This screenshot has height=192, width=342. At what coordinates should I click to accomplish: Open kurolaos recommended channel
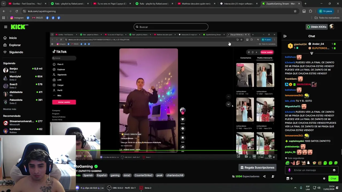pos(23,131)
